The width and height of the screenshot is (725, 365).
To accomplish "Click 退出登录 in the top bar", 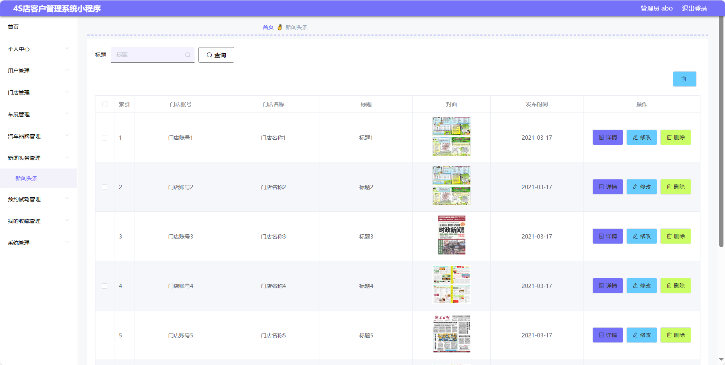I will pyautogui.click(x=694, y=8).
